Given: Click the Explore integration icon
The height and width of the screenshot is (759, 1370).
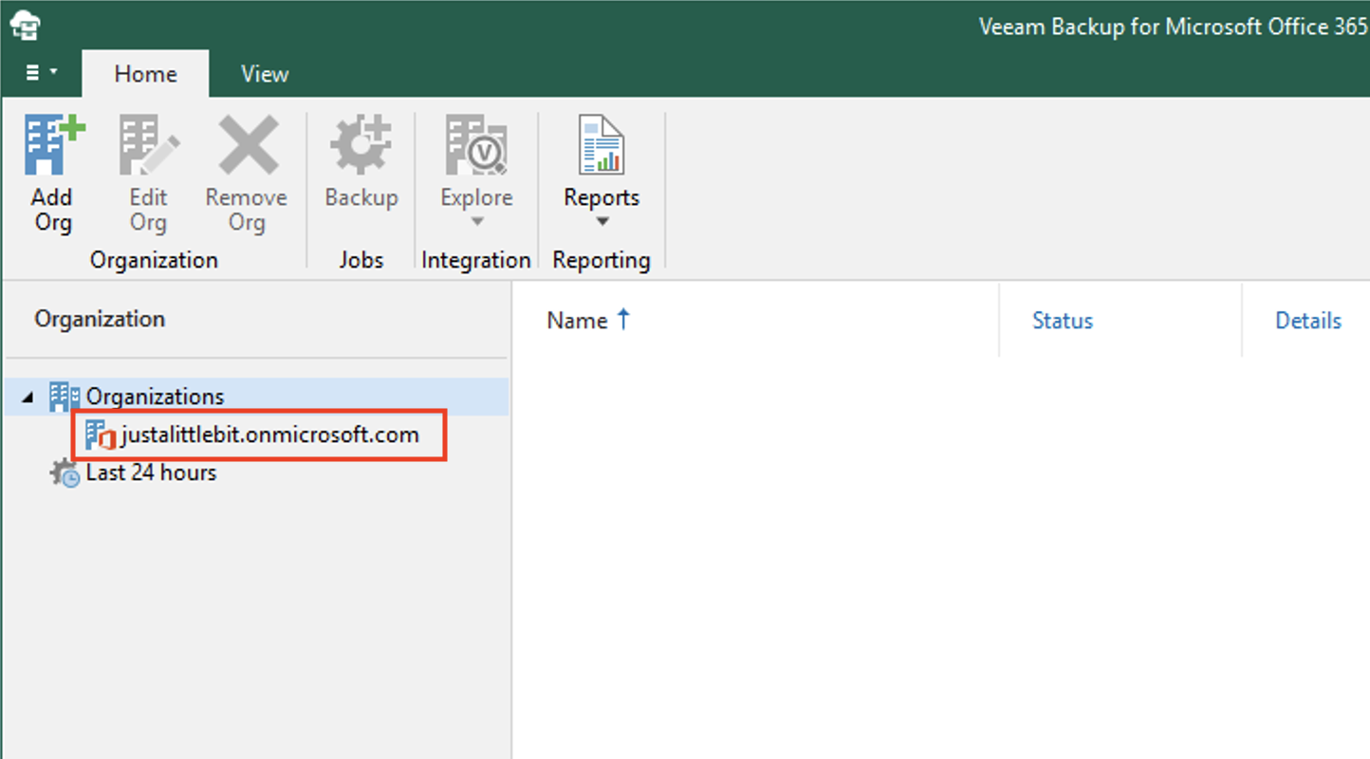Looking at the screenshot, I should pyautogui.click(x=476, y=145).
